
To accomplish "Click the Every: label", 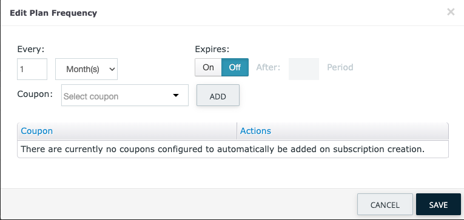I will coord(31,49).
